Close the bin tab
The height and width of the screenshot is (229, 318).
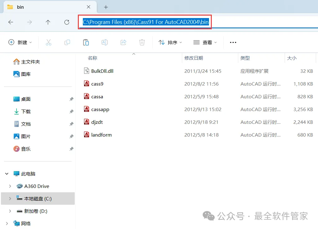click(x=88, y=7)
